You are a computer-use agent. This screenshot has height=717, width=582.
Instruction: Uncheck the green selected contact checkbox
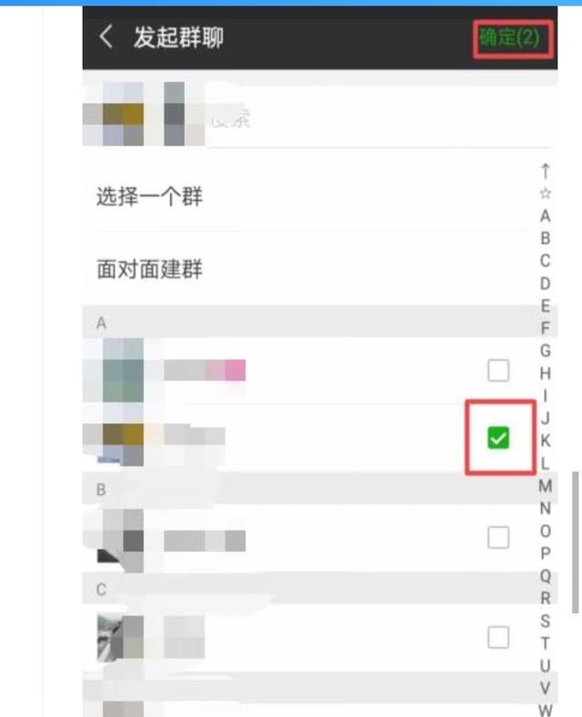(x=498, y=438)
